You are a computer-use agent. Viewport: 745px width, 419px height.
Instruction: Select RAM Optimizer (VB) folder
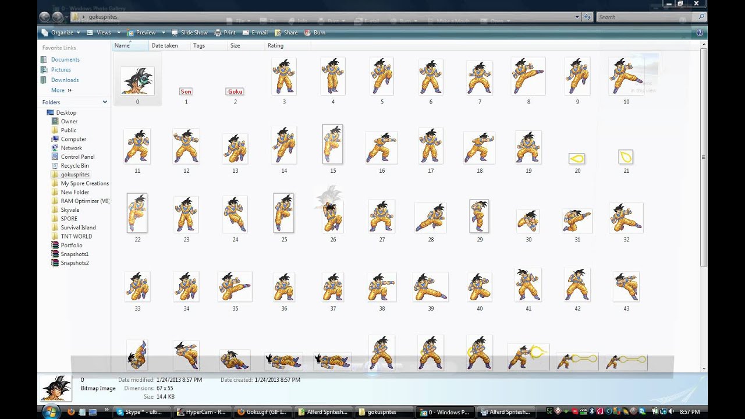80,201
